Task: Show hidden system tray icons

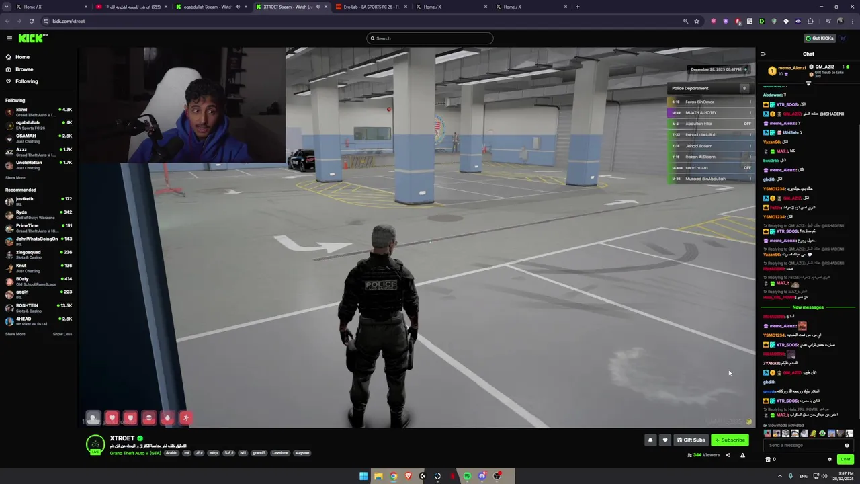Action: (x=780, y=476)
